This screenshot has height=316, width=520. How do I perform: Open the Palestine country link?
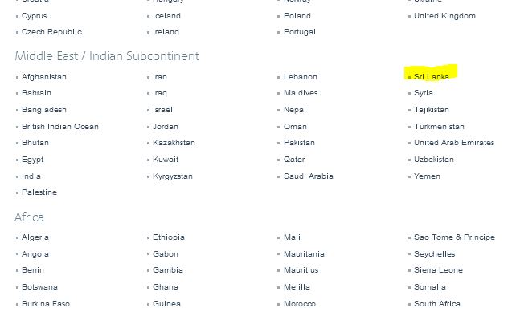click(39, 192)
